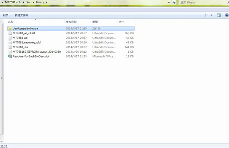Click the 360 KB size cell
Screen dimensions: 229x148
tap(129, 33)
